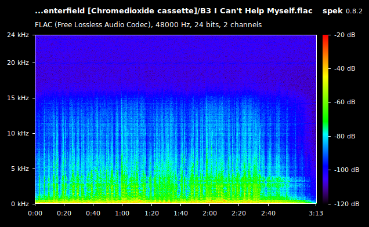Screen dimensions: 369x227
Task: Click the '0:40' time axis label
Action: click(93, 213)
